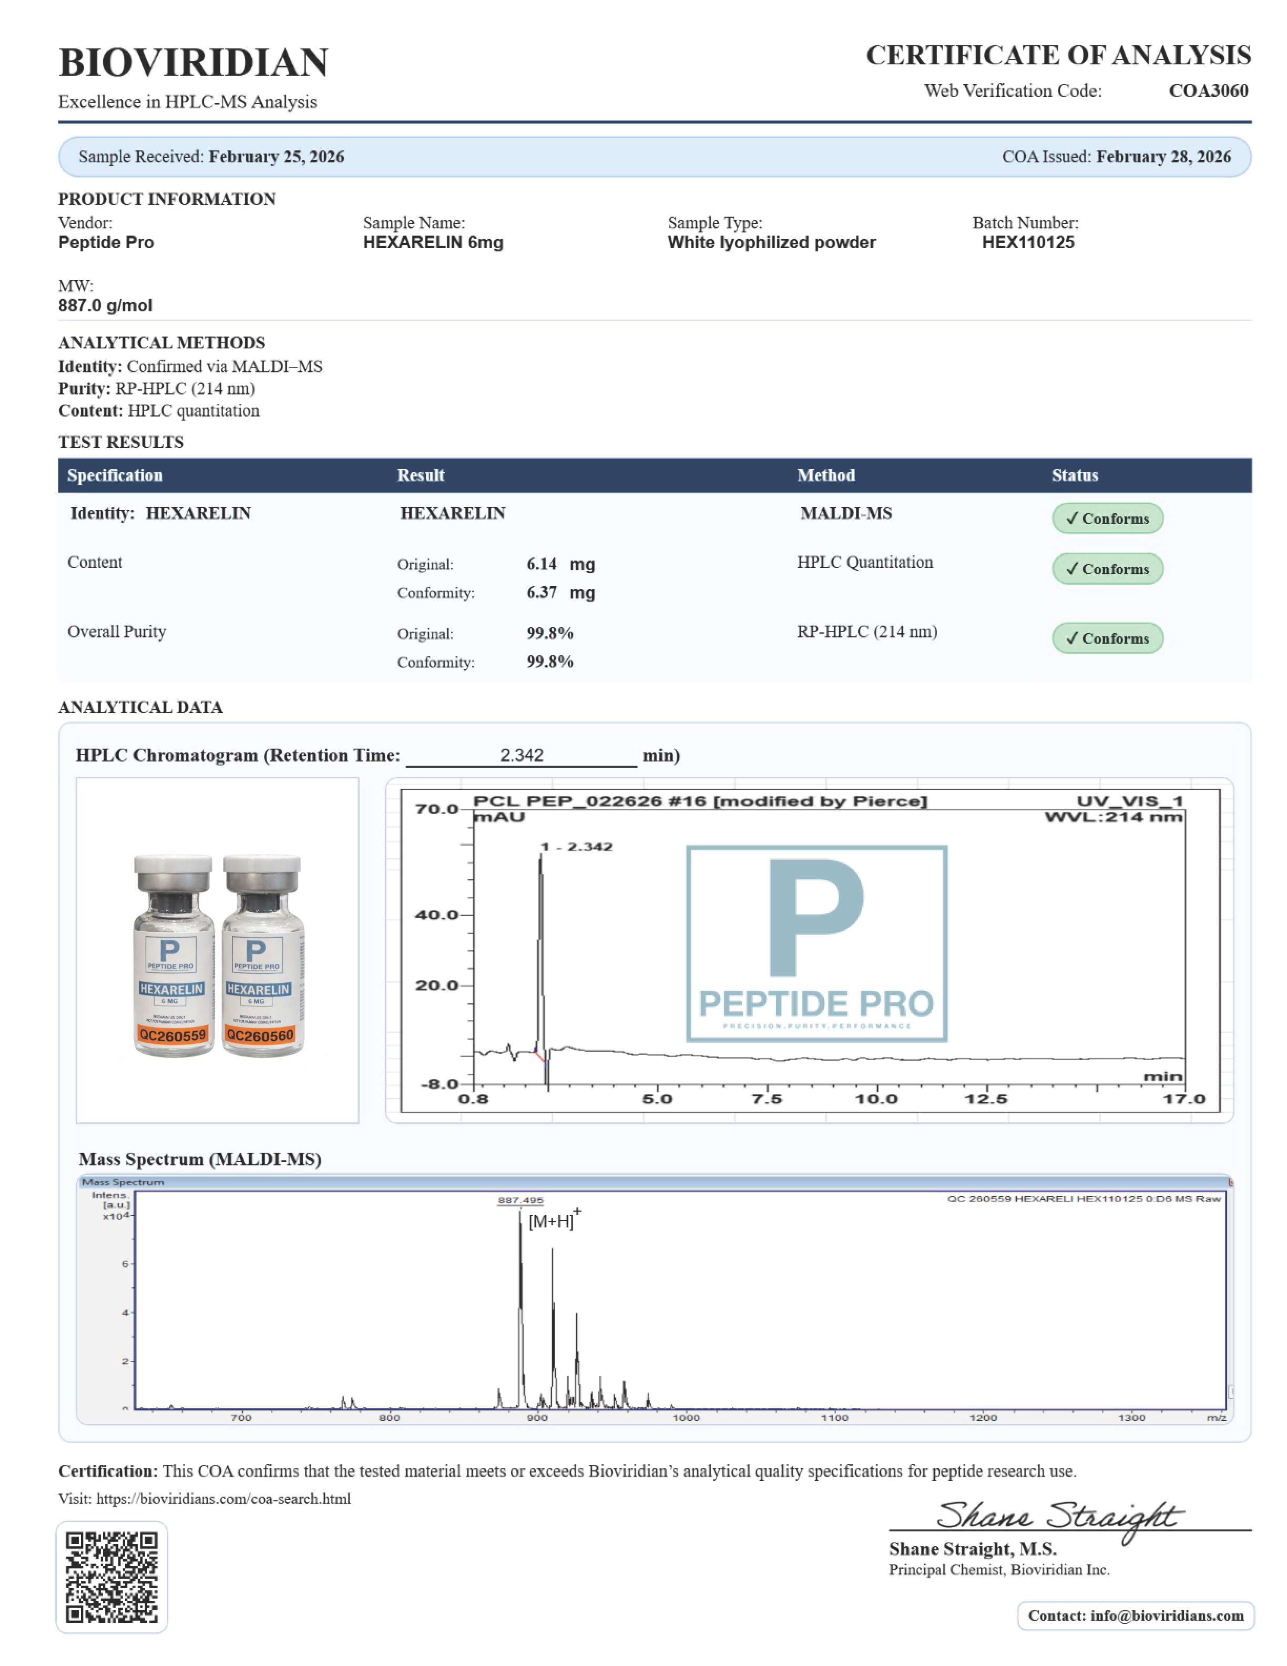
Task: Click the Identity Conforms status badge
Action: [x=1107, y=518]
